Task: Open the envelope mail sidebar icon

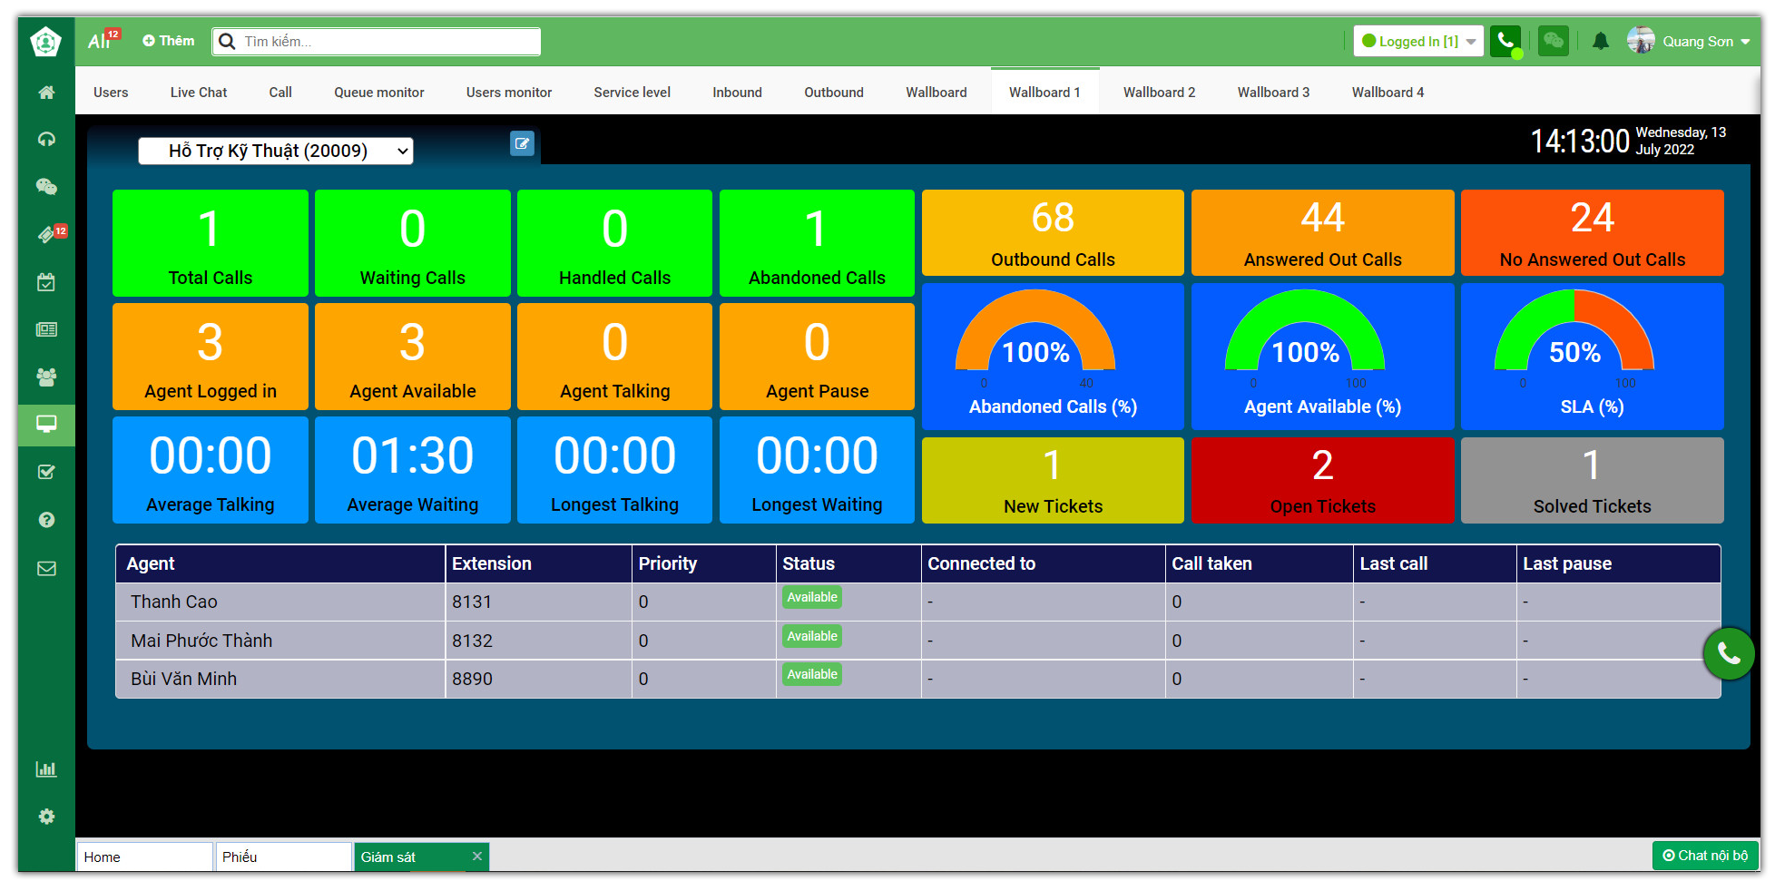Action: click(46, 569)
